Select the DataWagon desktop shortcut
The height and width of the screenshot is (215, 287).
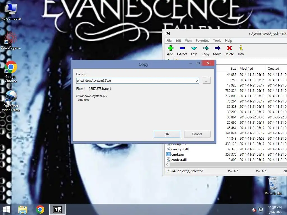pos(11,41)
